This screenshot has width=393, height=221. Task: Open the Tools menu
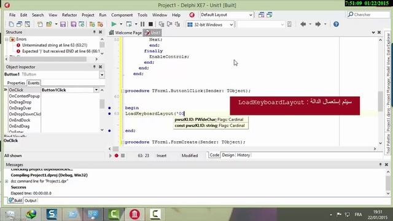pyautogui.click(x=142, y=15)
